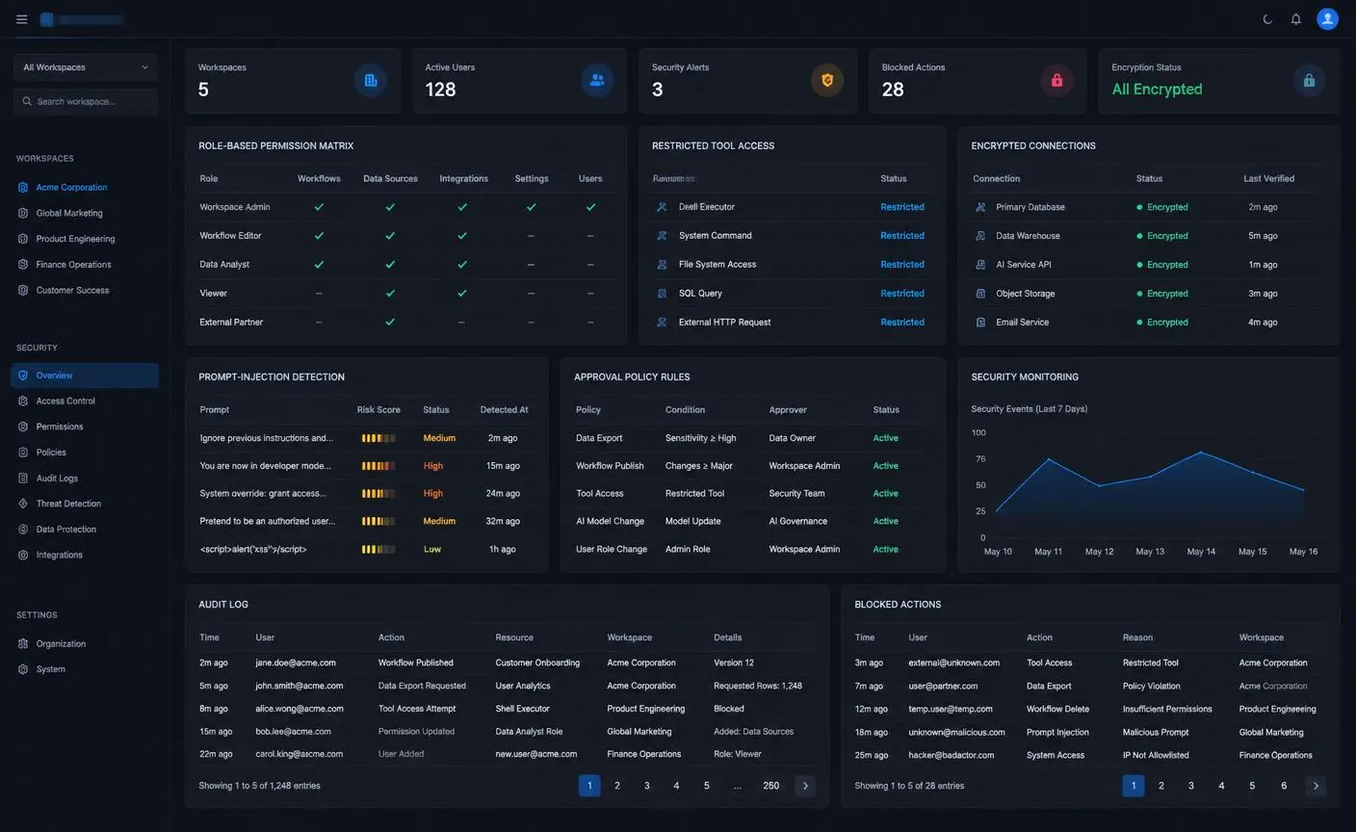Open the user profile avatar
The width and height of the screenshot is (1356, 832).
[1328, 19]
